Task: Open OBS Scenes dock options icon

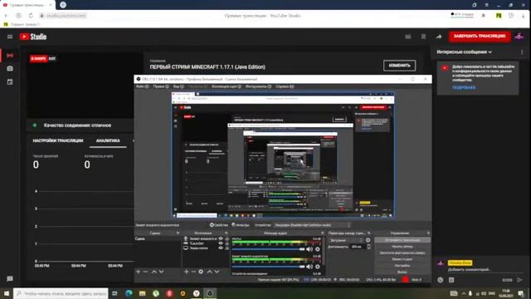Action: [178, 233]
